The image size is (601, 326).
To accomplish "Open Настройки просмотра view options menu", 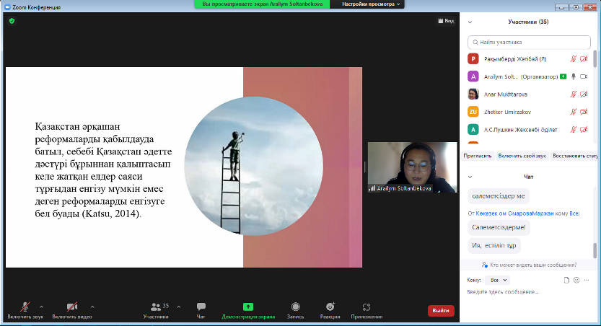I will 370,4.
